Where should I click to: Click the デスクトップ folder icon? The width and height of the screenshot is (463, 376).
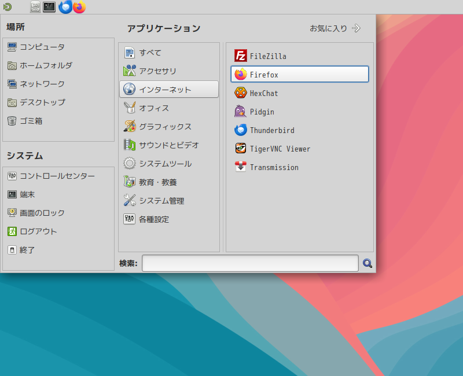pos(12,102)
